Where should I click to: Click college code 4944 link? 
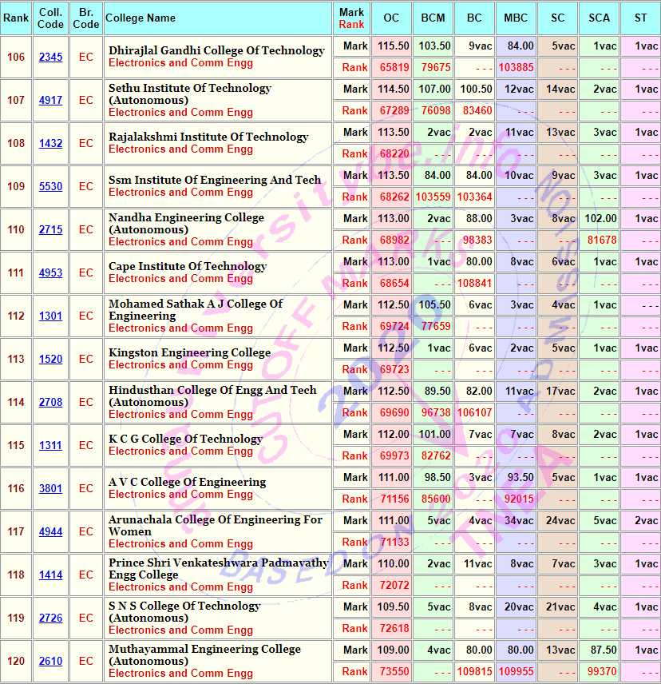(50, 532)
